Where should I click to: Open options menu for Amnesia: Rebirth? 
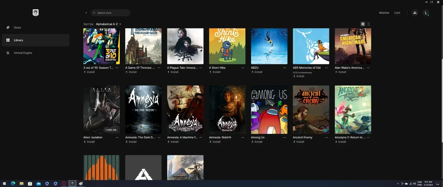click(x=243, y=137)
